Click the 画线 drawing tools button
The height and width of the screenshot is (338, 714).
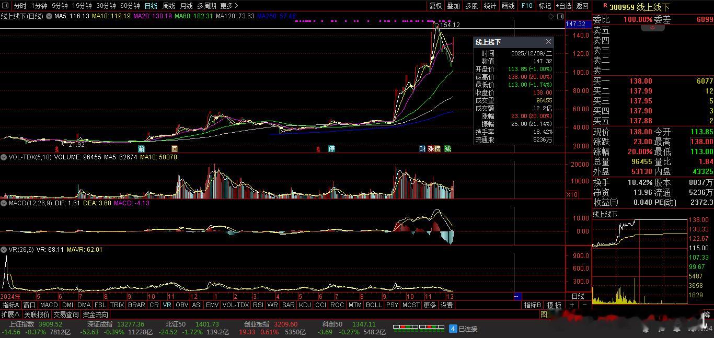[x=508, y=6]
